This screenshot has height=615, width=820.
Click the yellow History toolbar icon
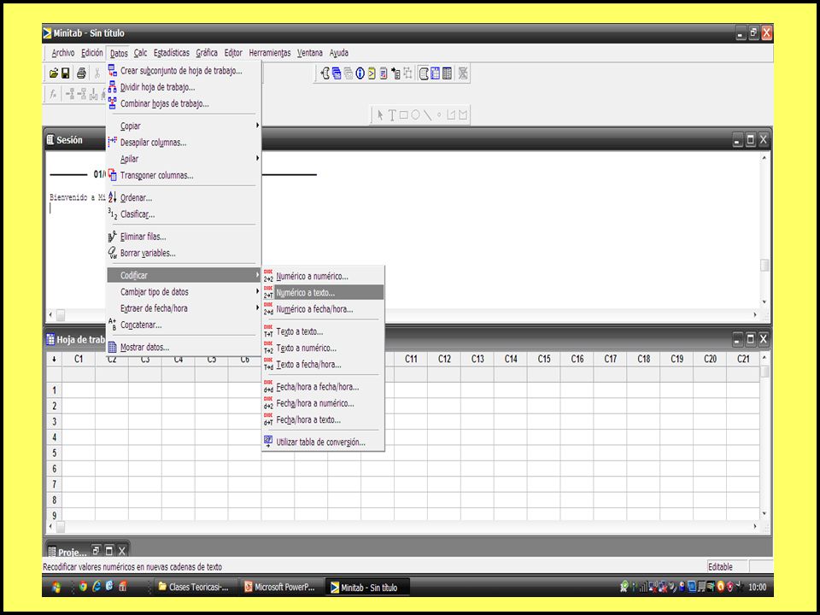pos(372,73)
